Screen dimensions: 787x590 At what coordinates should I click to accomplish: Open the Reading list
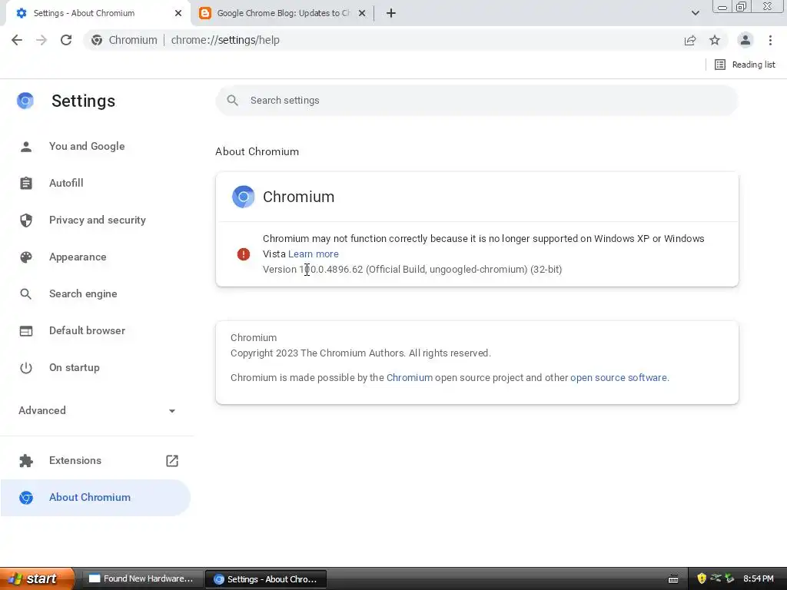point(745,65)
